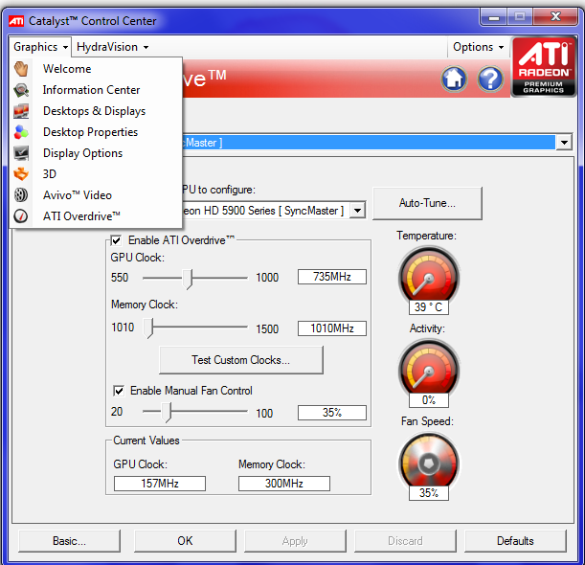Expand the HD 5900 Series GPU dropdown
The image size is (585, 565).
tap(358, 211)
